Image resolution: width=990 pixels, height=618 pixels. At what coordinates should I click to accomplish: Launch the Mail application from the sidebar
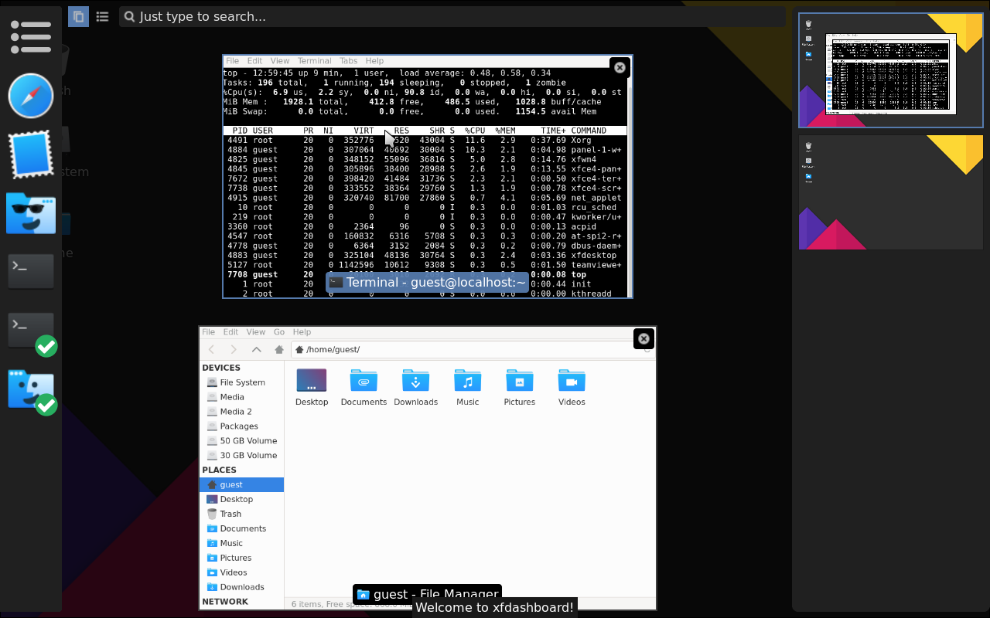click(x=30, y=154)
